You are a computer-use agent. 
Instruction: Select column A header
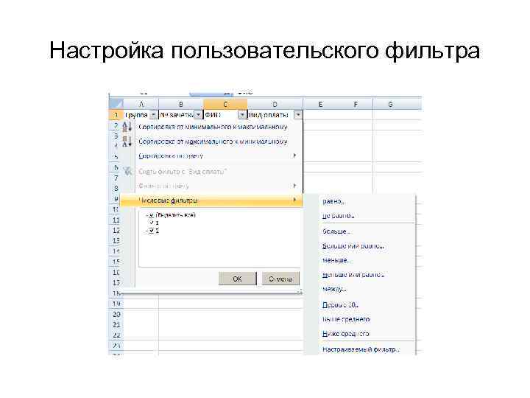coord(141,104)
